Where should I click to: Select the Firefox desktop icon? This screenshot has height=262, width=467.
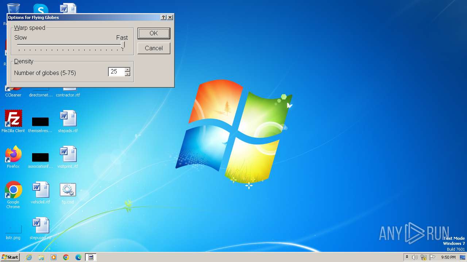(13, 157)
